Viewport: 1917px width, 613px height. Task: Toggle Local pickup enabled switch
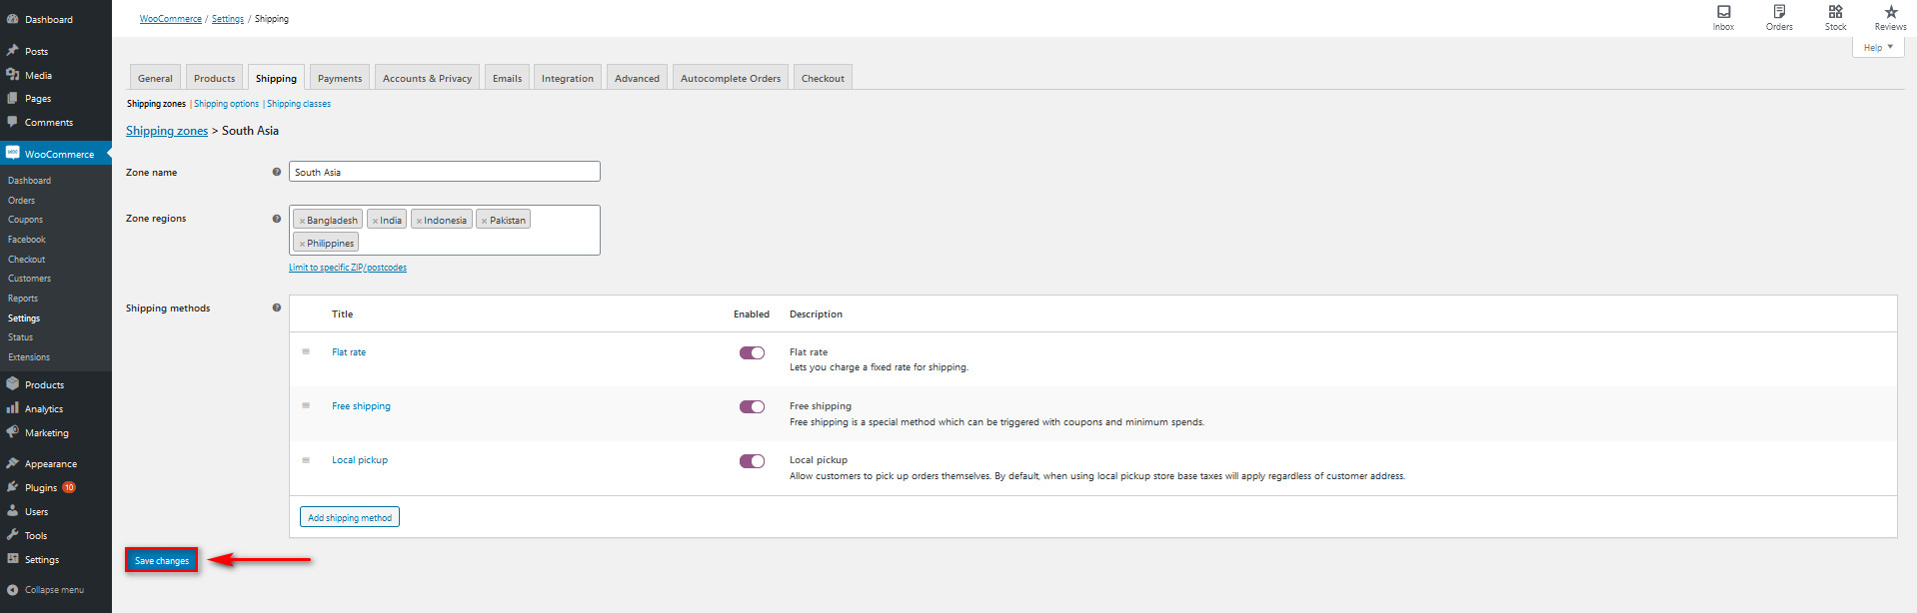coord(752,461)
